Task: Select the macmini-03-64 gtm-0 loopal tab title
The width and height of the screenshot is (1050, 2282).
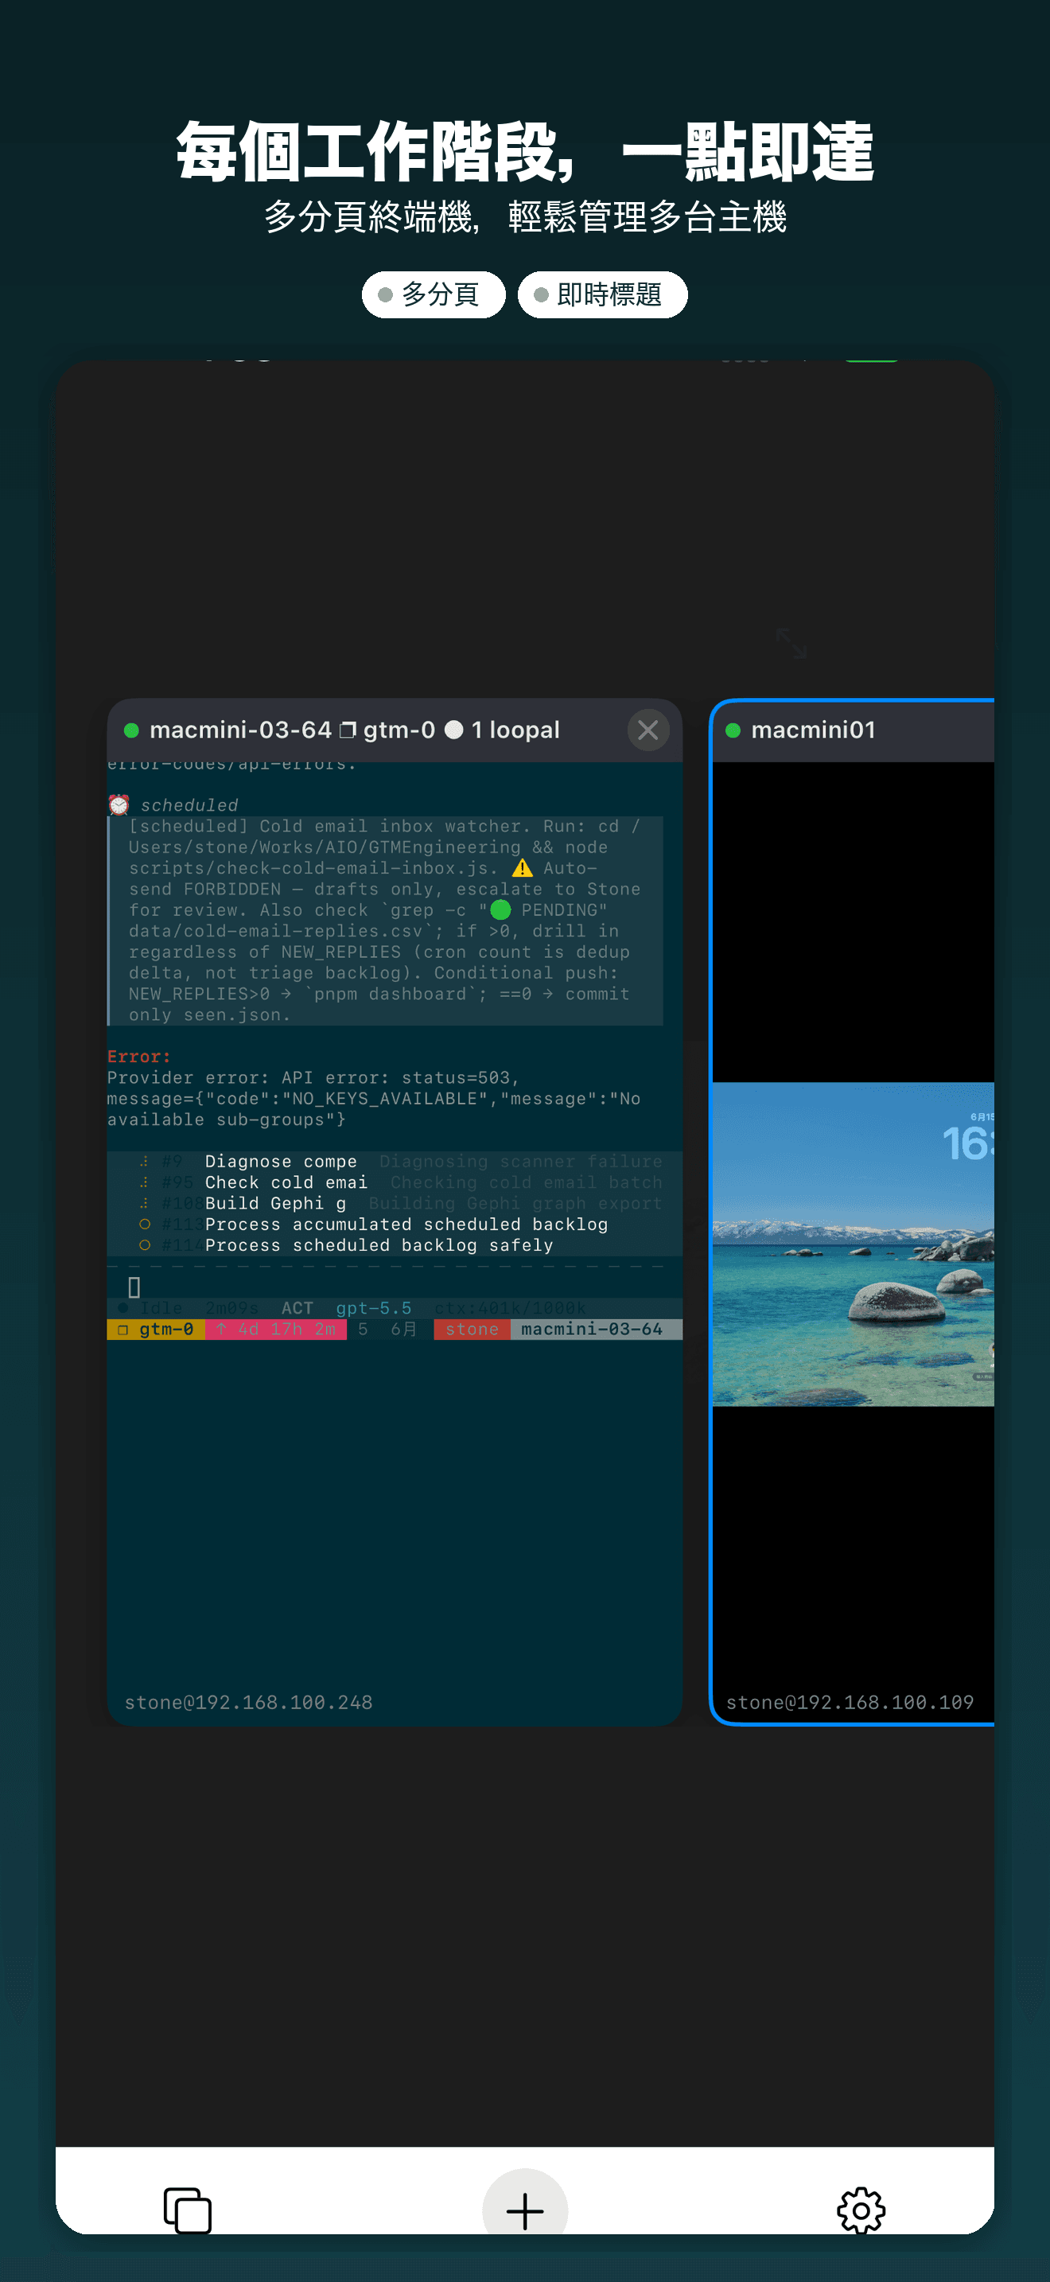Action: point(354,730)
